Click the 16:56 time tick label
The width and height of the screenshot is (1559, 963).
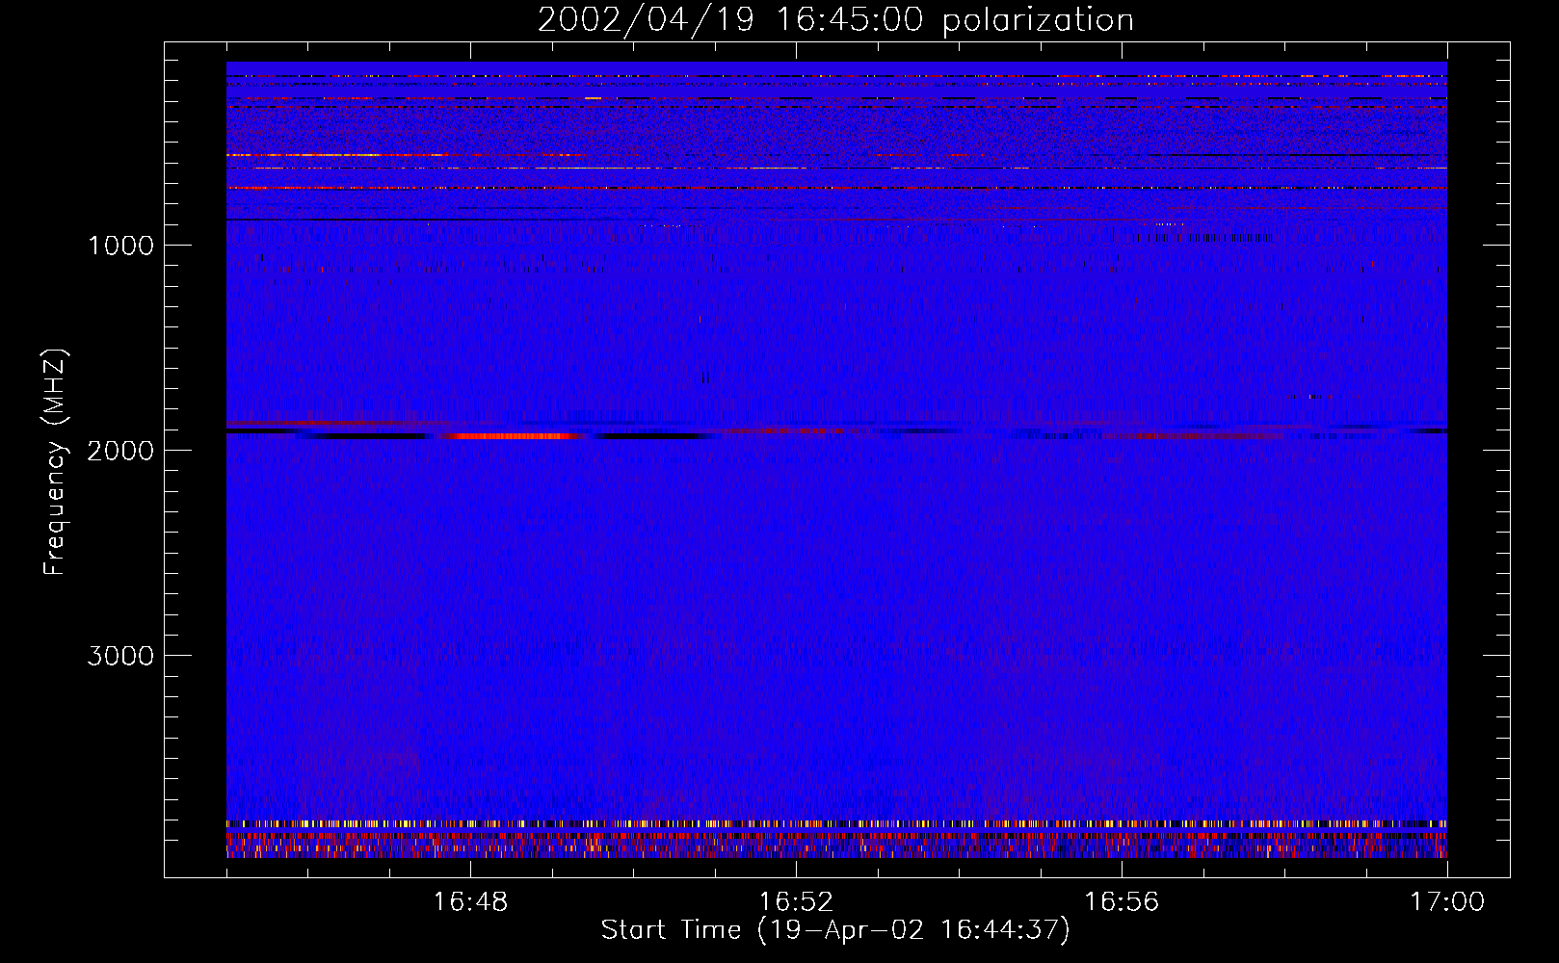point(1122,902)
